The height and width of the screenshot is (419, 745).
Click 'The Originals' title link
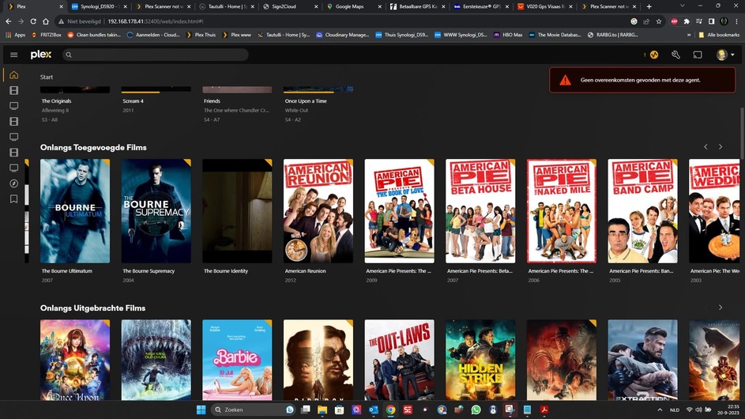click(x=57, y=101)
